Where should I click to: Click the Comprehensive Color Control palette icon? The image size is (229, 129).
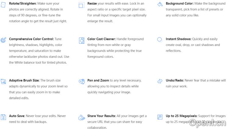3,40
